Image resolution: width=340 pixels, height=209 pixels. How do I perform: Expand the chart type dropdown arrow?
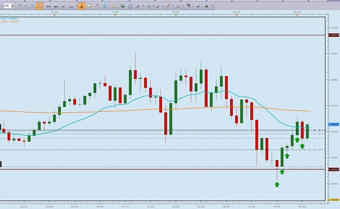click(x=25, y=6)
